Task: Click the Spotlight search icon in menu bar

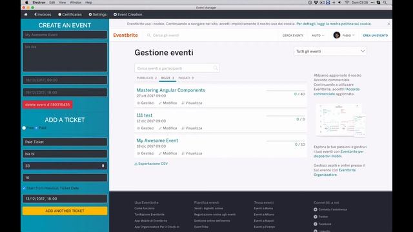Action: (x=385, y=3)
